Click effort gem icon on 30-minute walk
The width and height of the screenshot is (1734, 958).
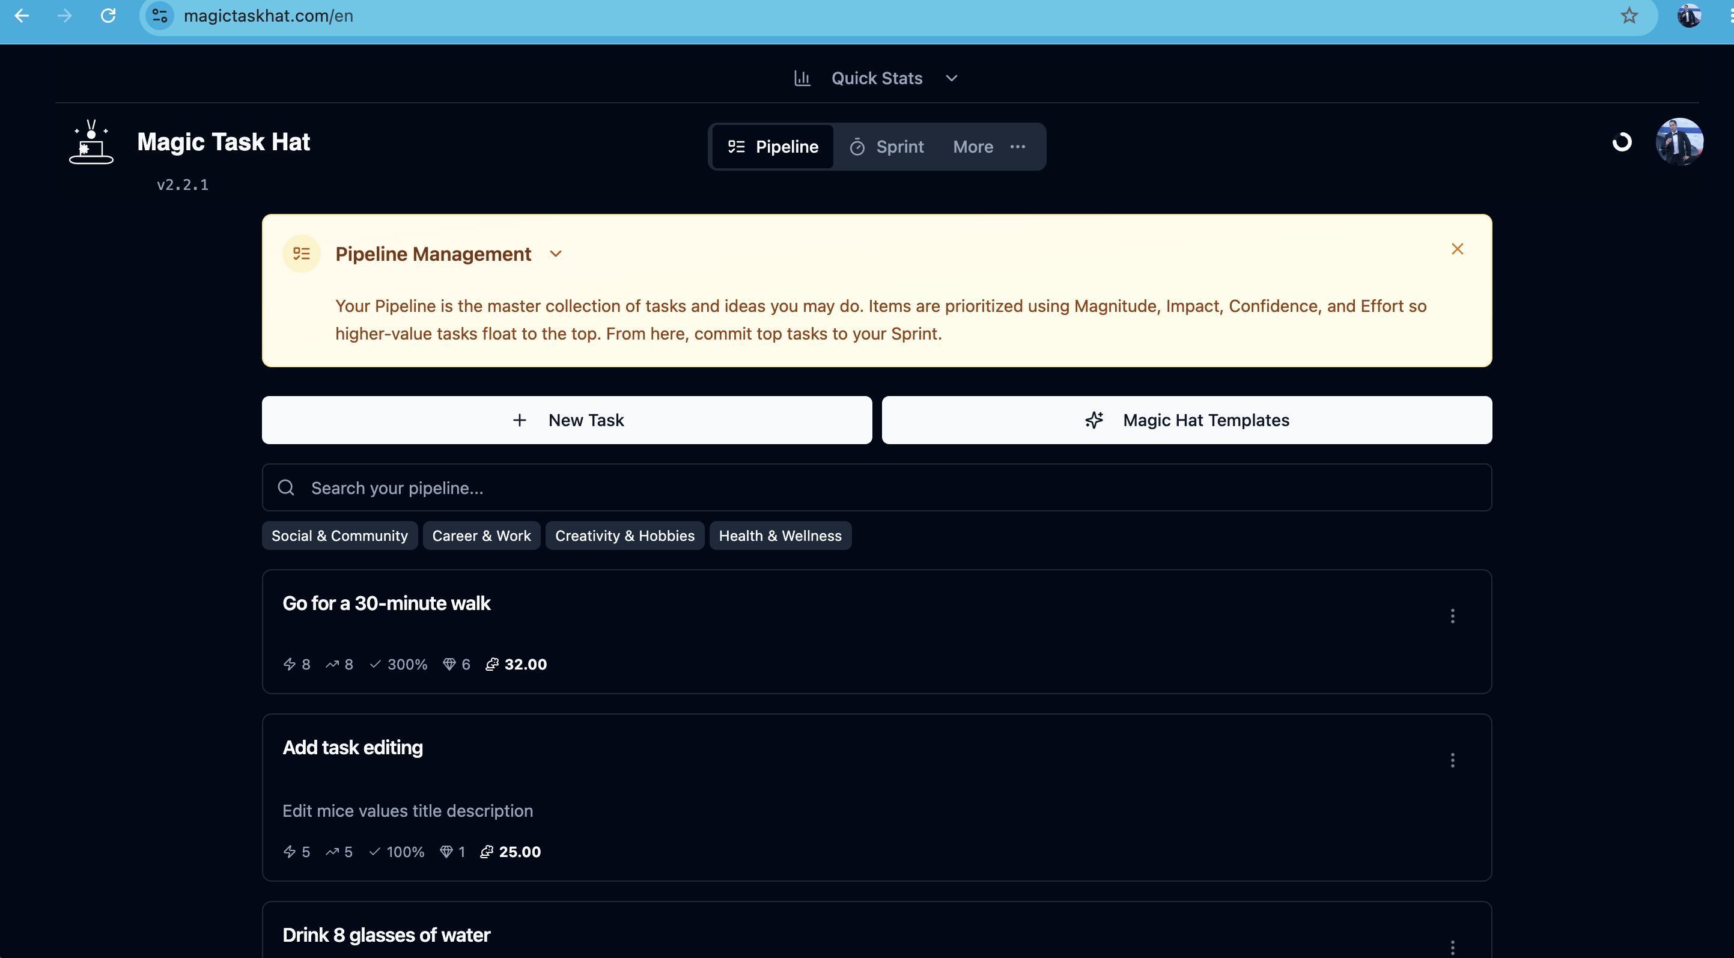449,665
